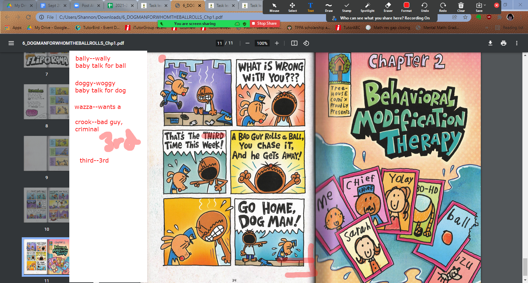
Task: Toggle the PDF sidebar menu
Action: (11, 43)
